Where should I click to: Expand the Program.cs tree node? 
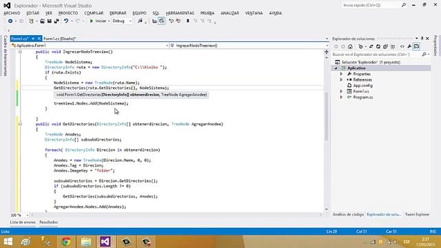click(x=342, y=97)
